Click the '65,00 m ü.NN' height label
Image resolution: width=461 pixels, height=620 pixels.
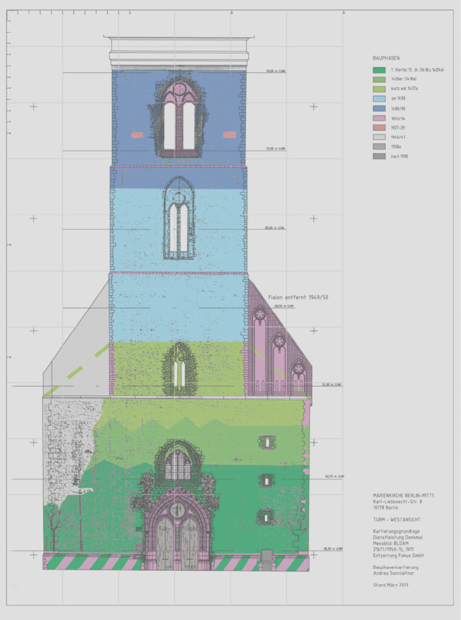(x=275, y=228)
